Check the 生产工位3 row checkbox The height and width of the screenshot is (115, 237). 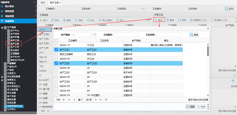tap(56, 72)
